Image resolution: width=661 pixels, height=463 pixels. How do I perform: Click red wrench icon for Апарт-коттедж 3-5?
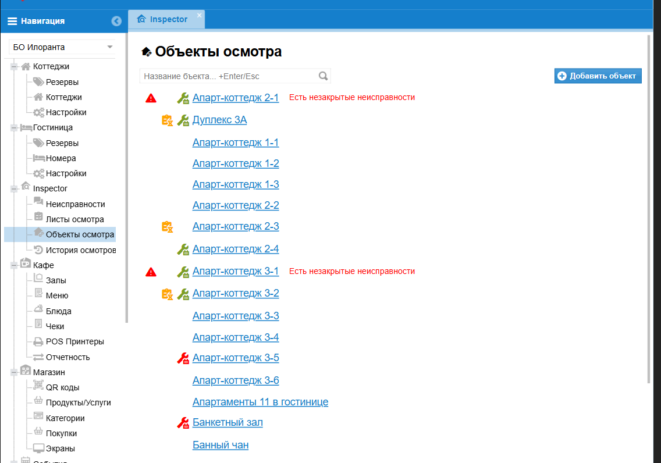pos(183,358)
